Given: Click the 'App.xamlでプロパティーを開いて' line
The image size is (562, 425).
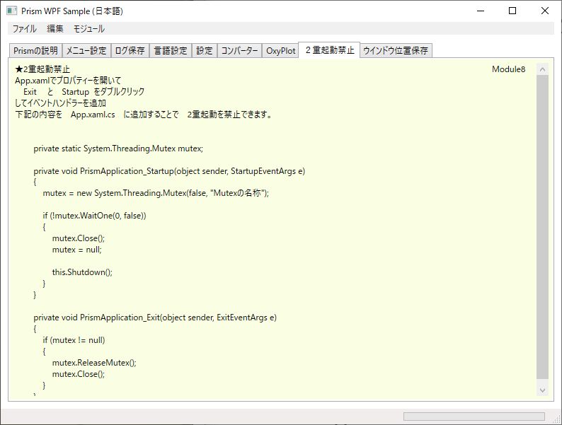Looking at the screenshot, I should [x=68, y=81].
